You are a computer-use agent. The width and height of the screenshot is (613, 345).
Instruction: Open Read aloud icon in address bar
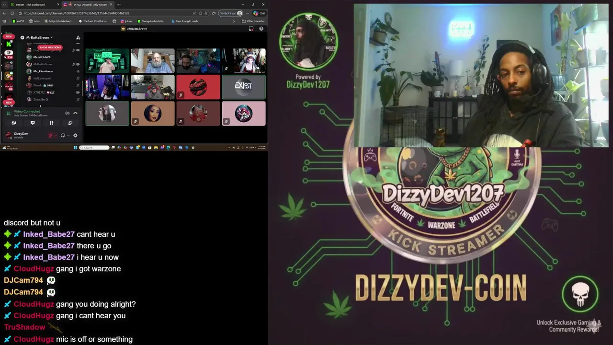[194, 13]
